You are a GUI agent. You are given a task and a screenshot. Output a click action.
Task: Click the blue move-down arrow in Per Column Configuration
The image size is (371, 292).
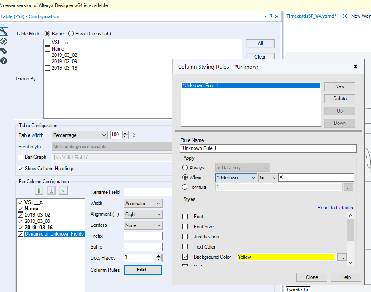(x=51, y=190)
